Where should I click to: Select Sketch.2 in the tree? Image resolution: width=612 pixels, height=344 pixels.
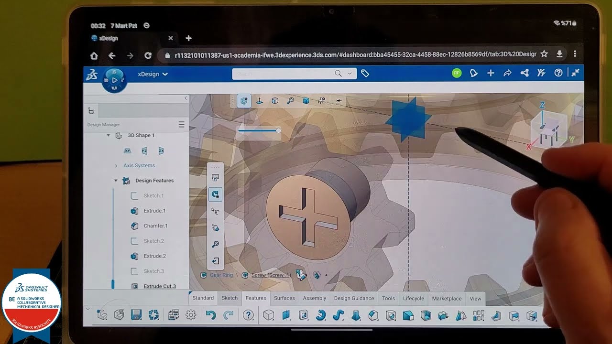pyautogui.click(x=153, y=241)
